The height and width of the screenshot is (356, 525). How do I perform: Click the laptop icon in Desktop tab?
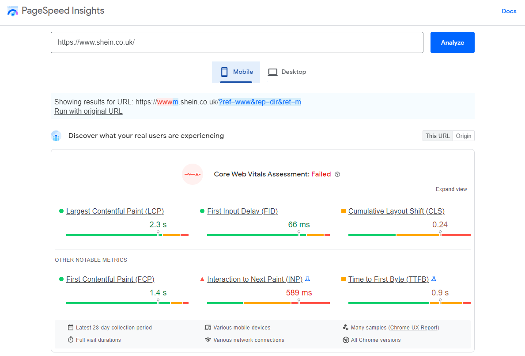click(272, 72)
